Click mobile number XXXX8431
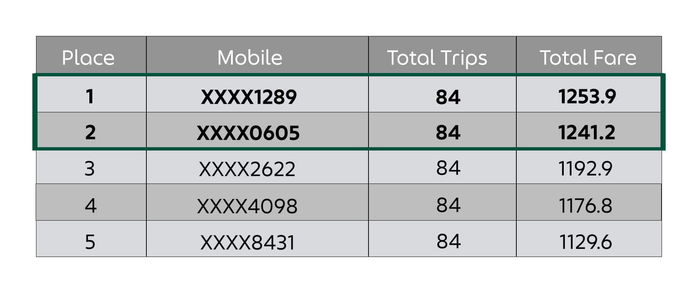The height and width of the screenshot is (290, 698). pos(247,242)
